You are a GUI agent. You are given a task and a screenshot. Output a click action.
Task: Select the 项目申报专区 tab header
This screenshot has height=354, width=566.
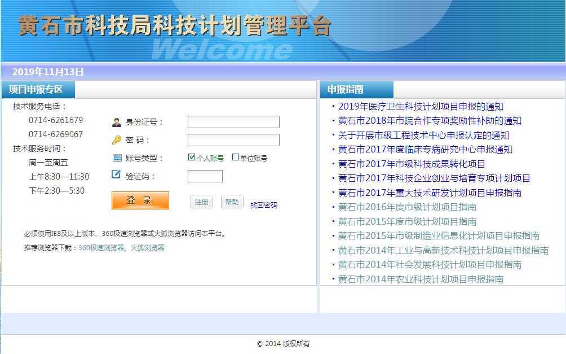coord(38,89)
